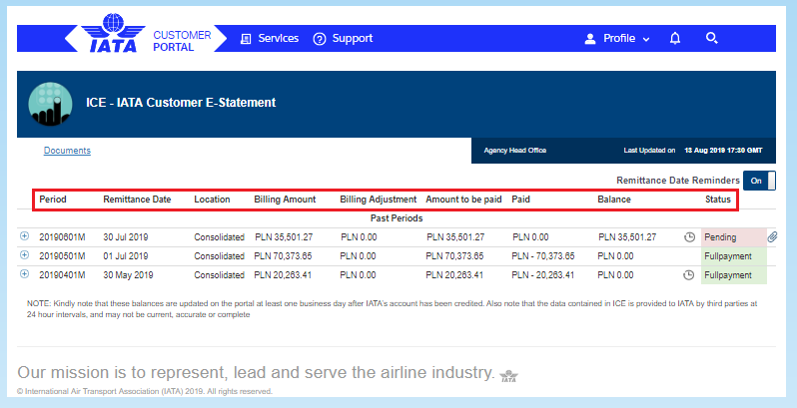Select remittance date 01 Jul 2019

pyautogui.click(x=126, y=256)
